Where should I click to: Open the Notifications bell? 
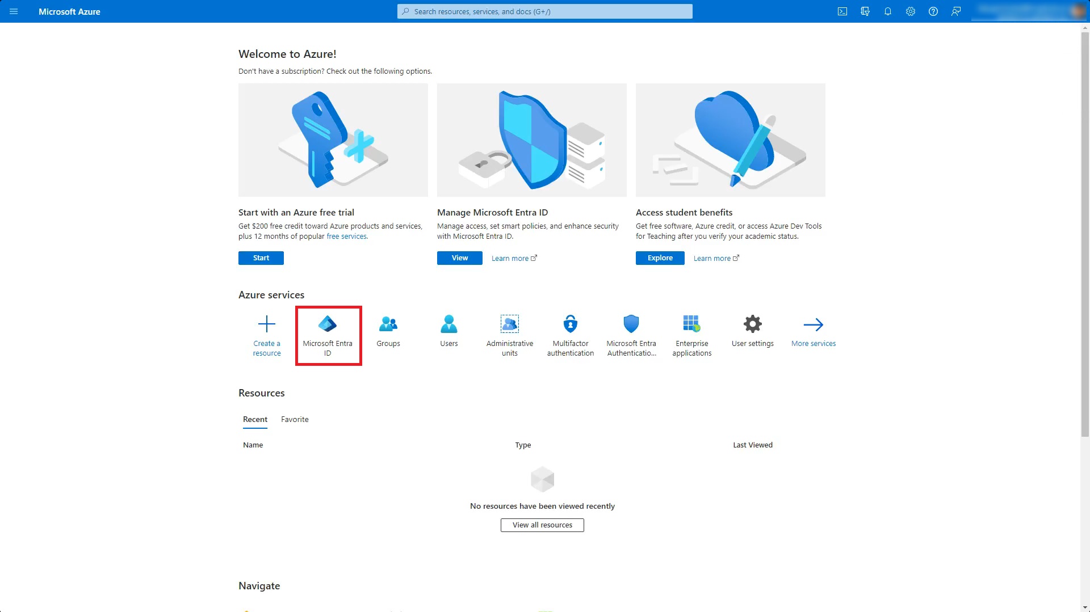coord(888,11)
